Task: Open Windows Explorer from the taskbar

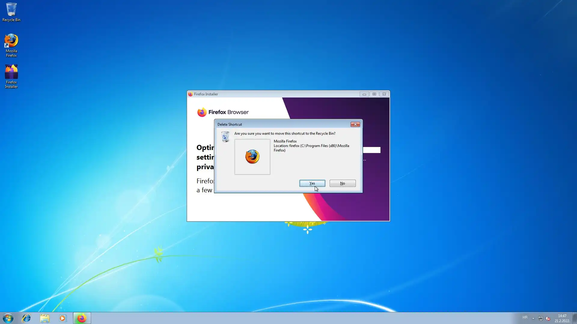Action: [x=45, y=318]
